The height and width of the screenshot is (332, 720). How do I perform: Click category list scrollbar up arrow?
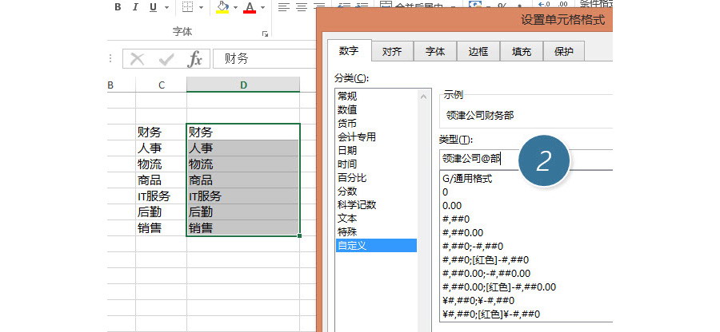(424, 97)
